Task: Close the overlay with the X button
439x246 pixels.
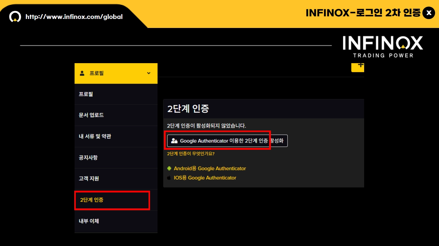Action: [429, 13]
